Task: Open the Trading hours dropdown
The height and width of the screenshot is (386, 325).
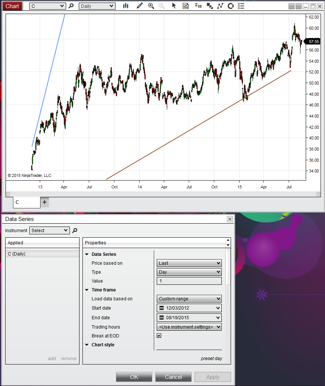Action: pyautogui.click(x=189, y=327)
